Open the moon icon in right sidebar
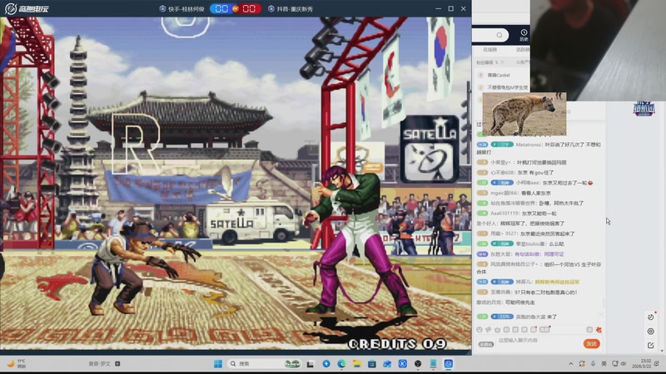Viewport: 666px width, 374px height. click(651, 317)
